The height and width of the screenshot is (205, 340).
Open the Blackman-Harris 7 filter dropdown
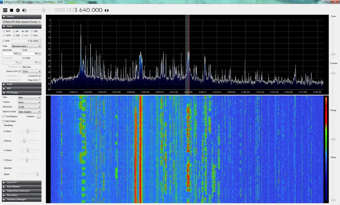(x=26, y=46)
